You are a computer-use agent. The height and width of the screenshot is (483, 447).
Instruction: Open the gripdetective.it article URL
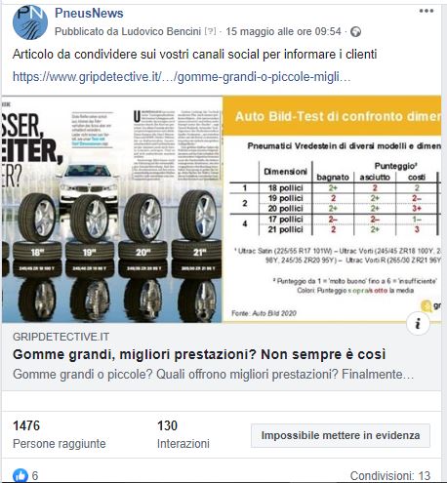click(x=182, y=77)
